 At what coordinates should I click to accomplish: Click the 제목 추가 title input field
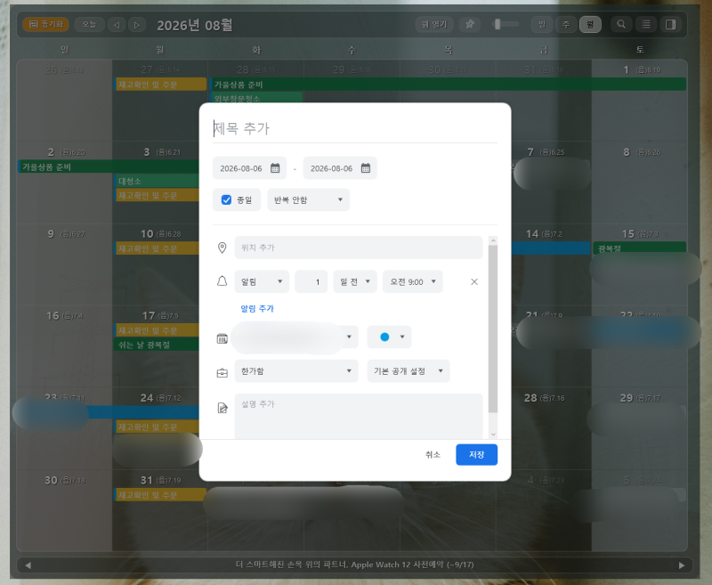click(355, 128)
